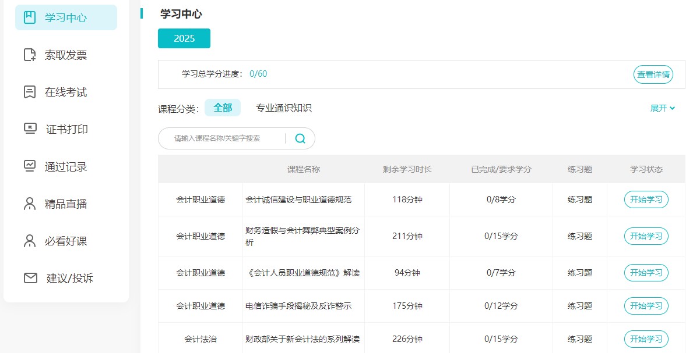Click the 必看好课 person icon
Image resolution: width=700 pixels, height=353 pixels.
click(30, 241)
